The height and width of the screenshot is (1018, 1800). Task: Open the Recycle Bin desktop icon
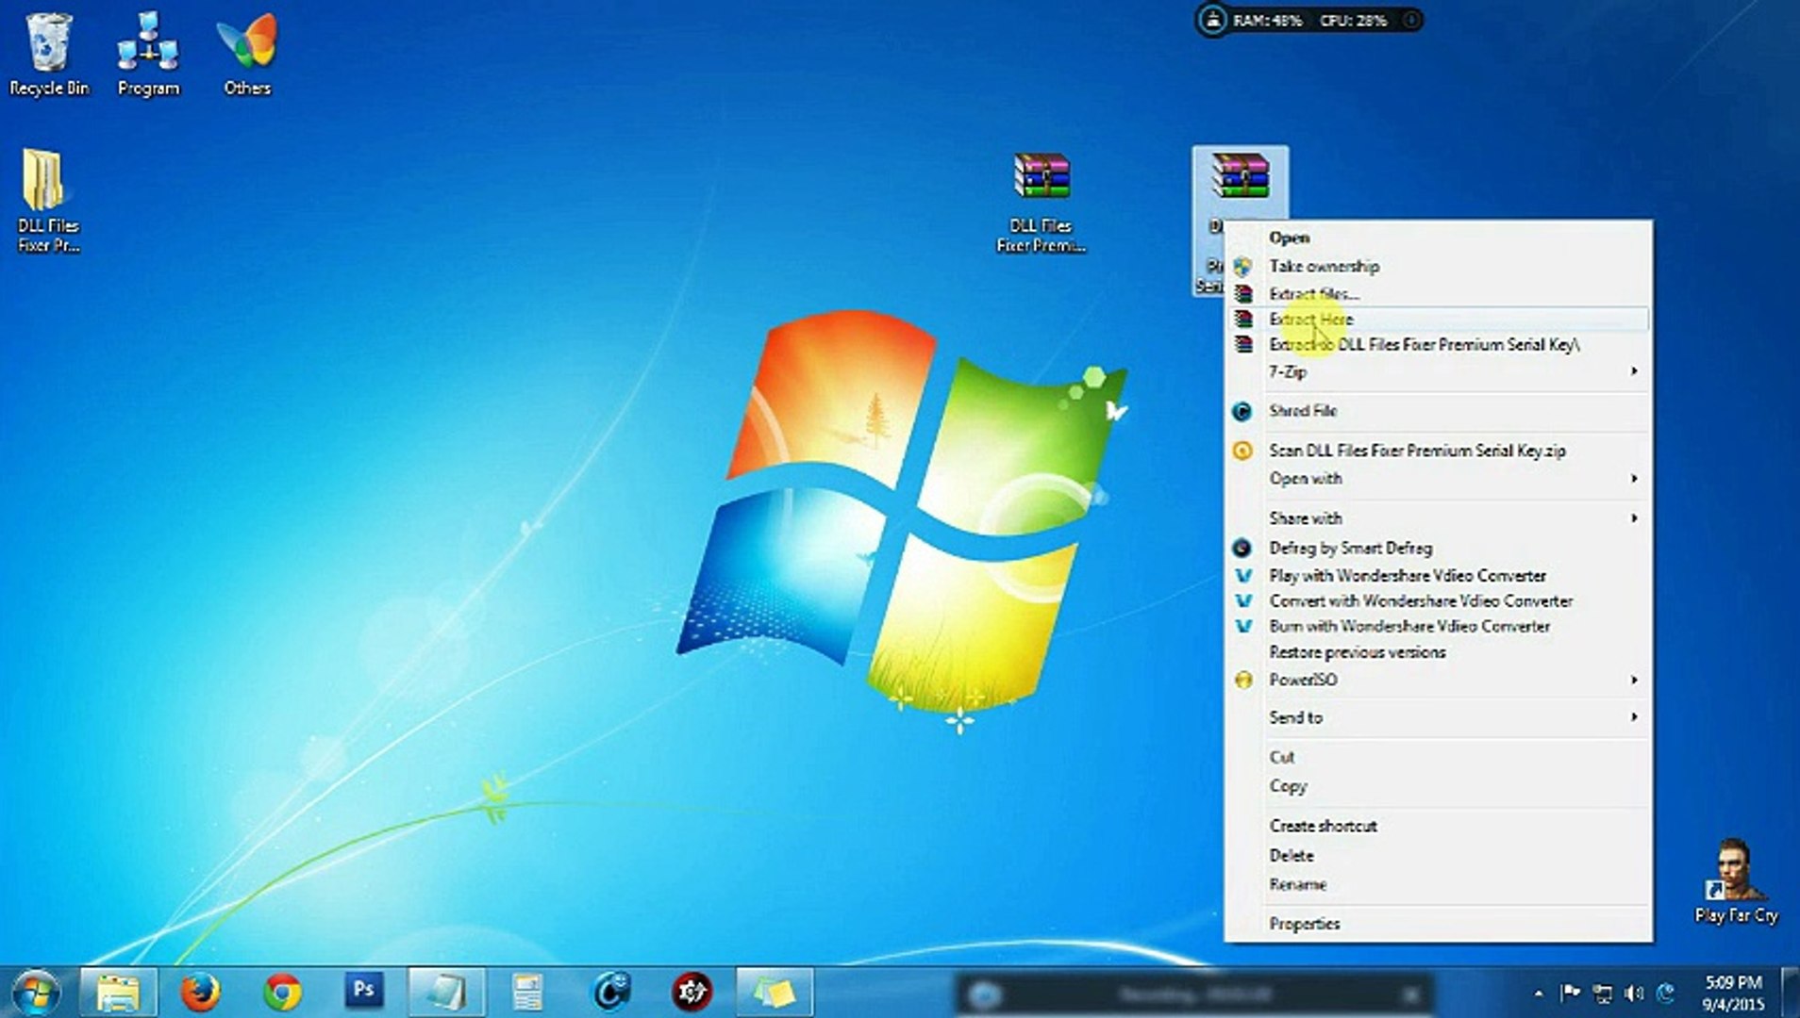48,55
